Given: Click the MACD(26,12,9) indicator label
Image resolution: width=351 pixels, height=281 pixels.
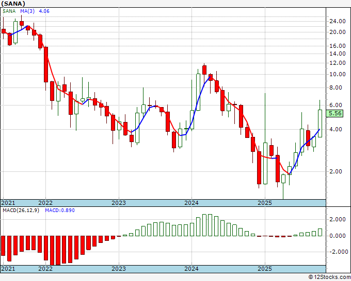Looking at the screenshot, I should [21, 210].
